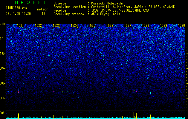This screenshot has width=188, height=119.
Task: Click the 1522 time marker
Action: (38, 26)
